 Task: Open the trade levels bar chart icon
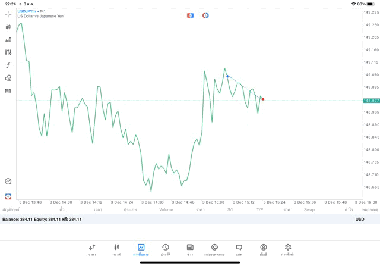pos(8,40)
